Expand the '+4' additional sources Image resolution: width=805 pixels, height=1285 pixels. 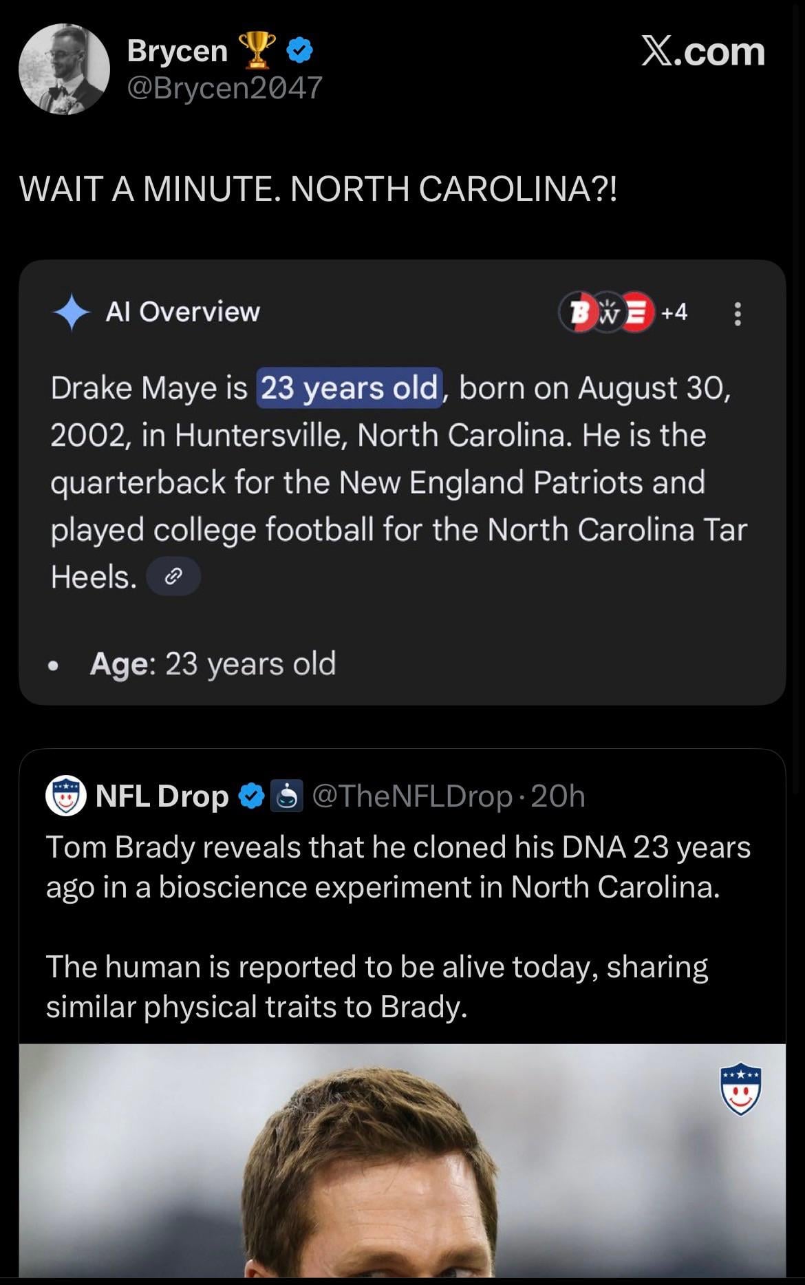674,312
